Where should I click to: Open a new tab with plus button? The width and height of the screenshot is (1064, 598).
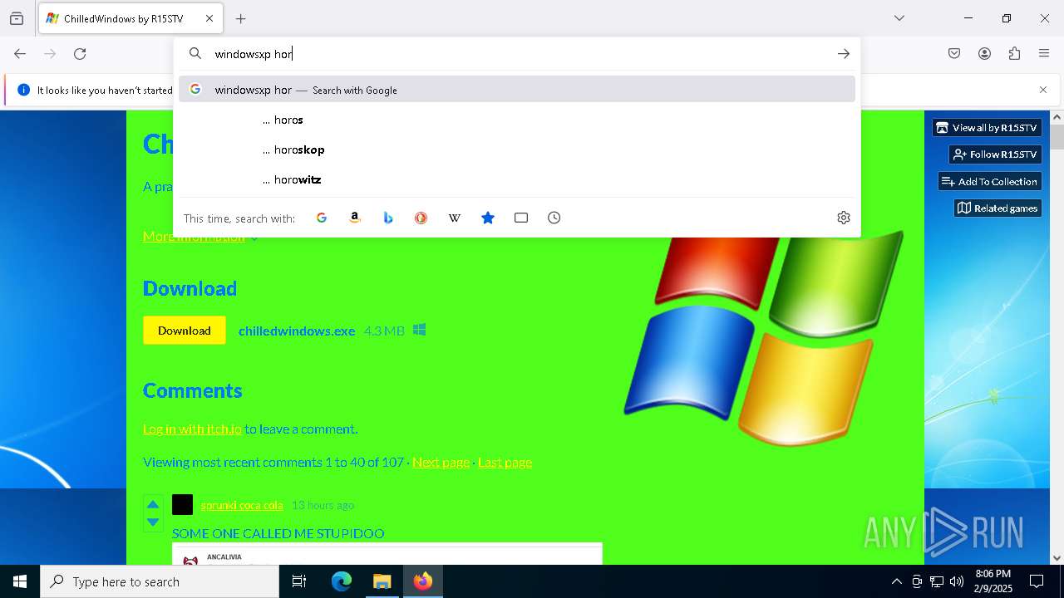(241, 18)
